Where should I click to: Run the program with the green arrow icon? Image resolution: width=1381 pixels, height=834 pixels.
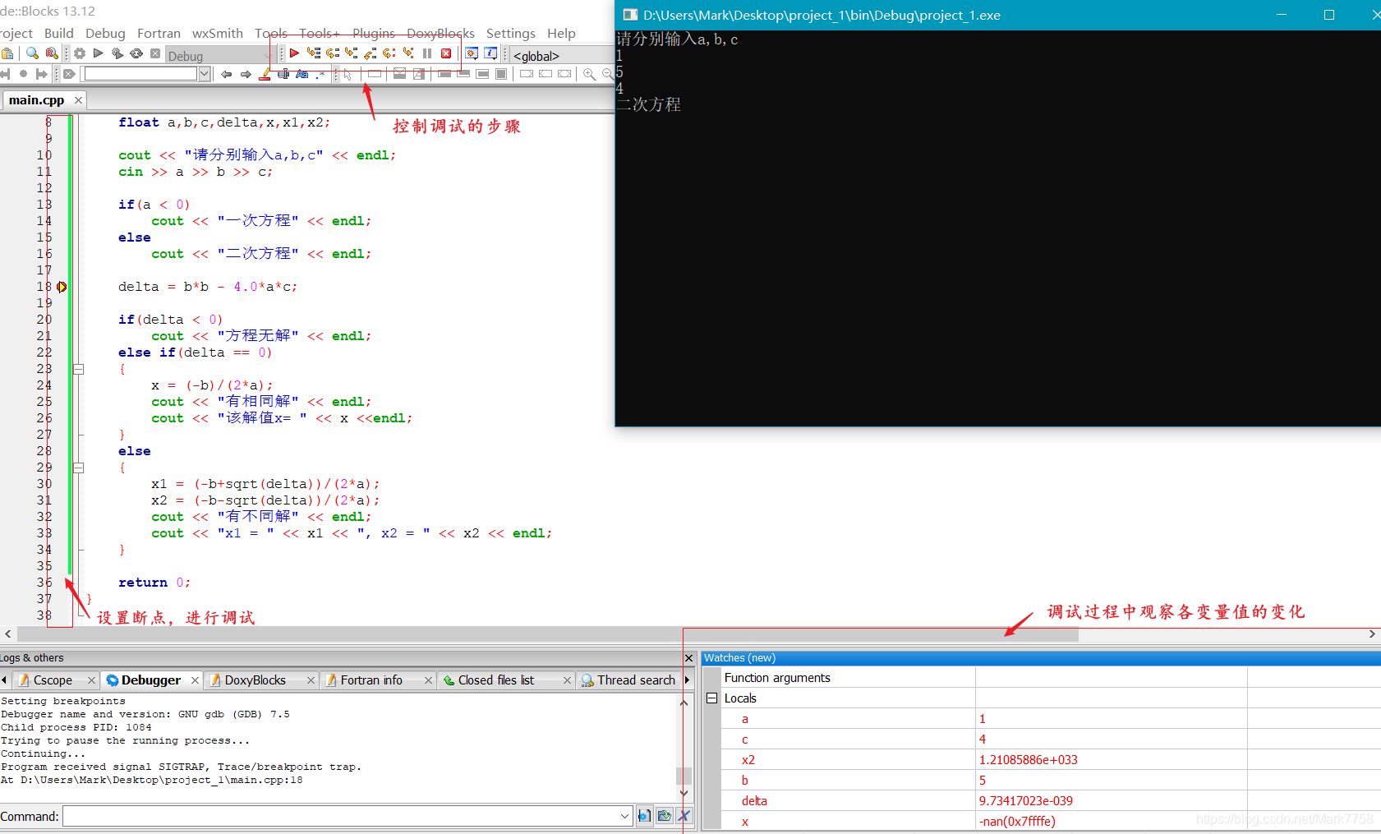point(98,53)
